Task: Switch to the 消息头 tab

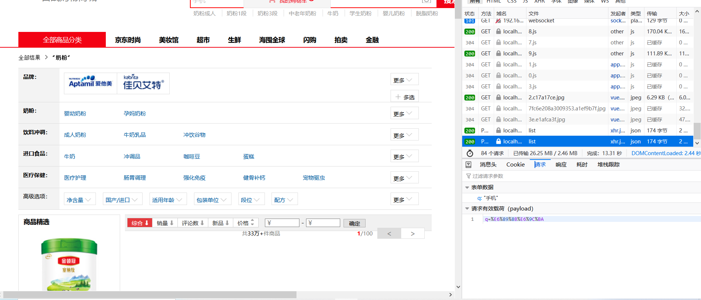Action: [488, 165]
